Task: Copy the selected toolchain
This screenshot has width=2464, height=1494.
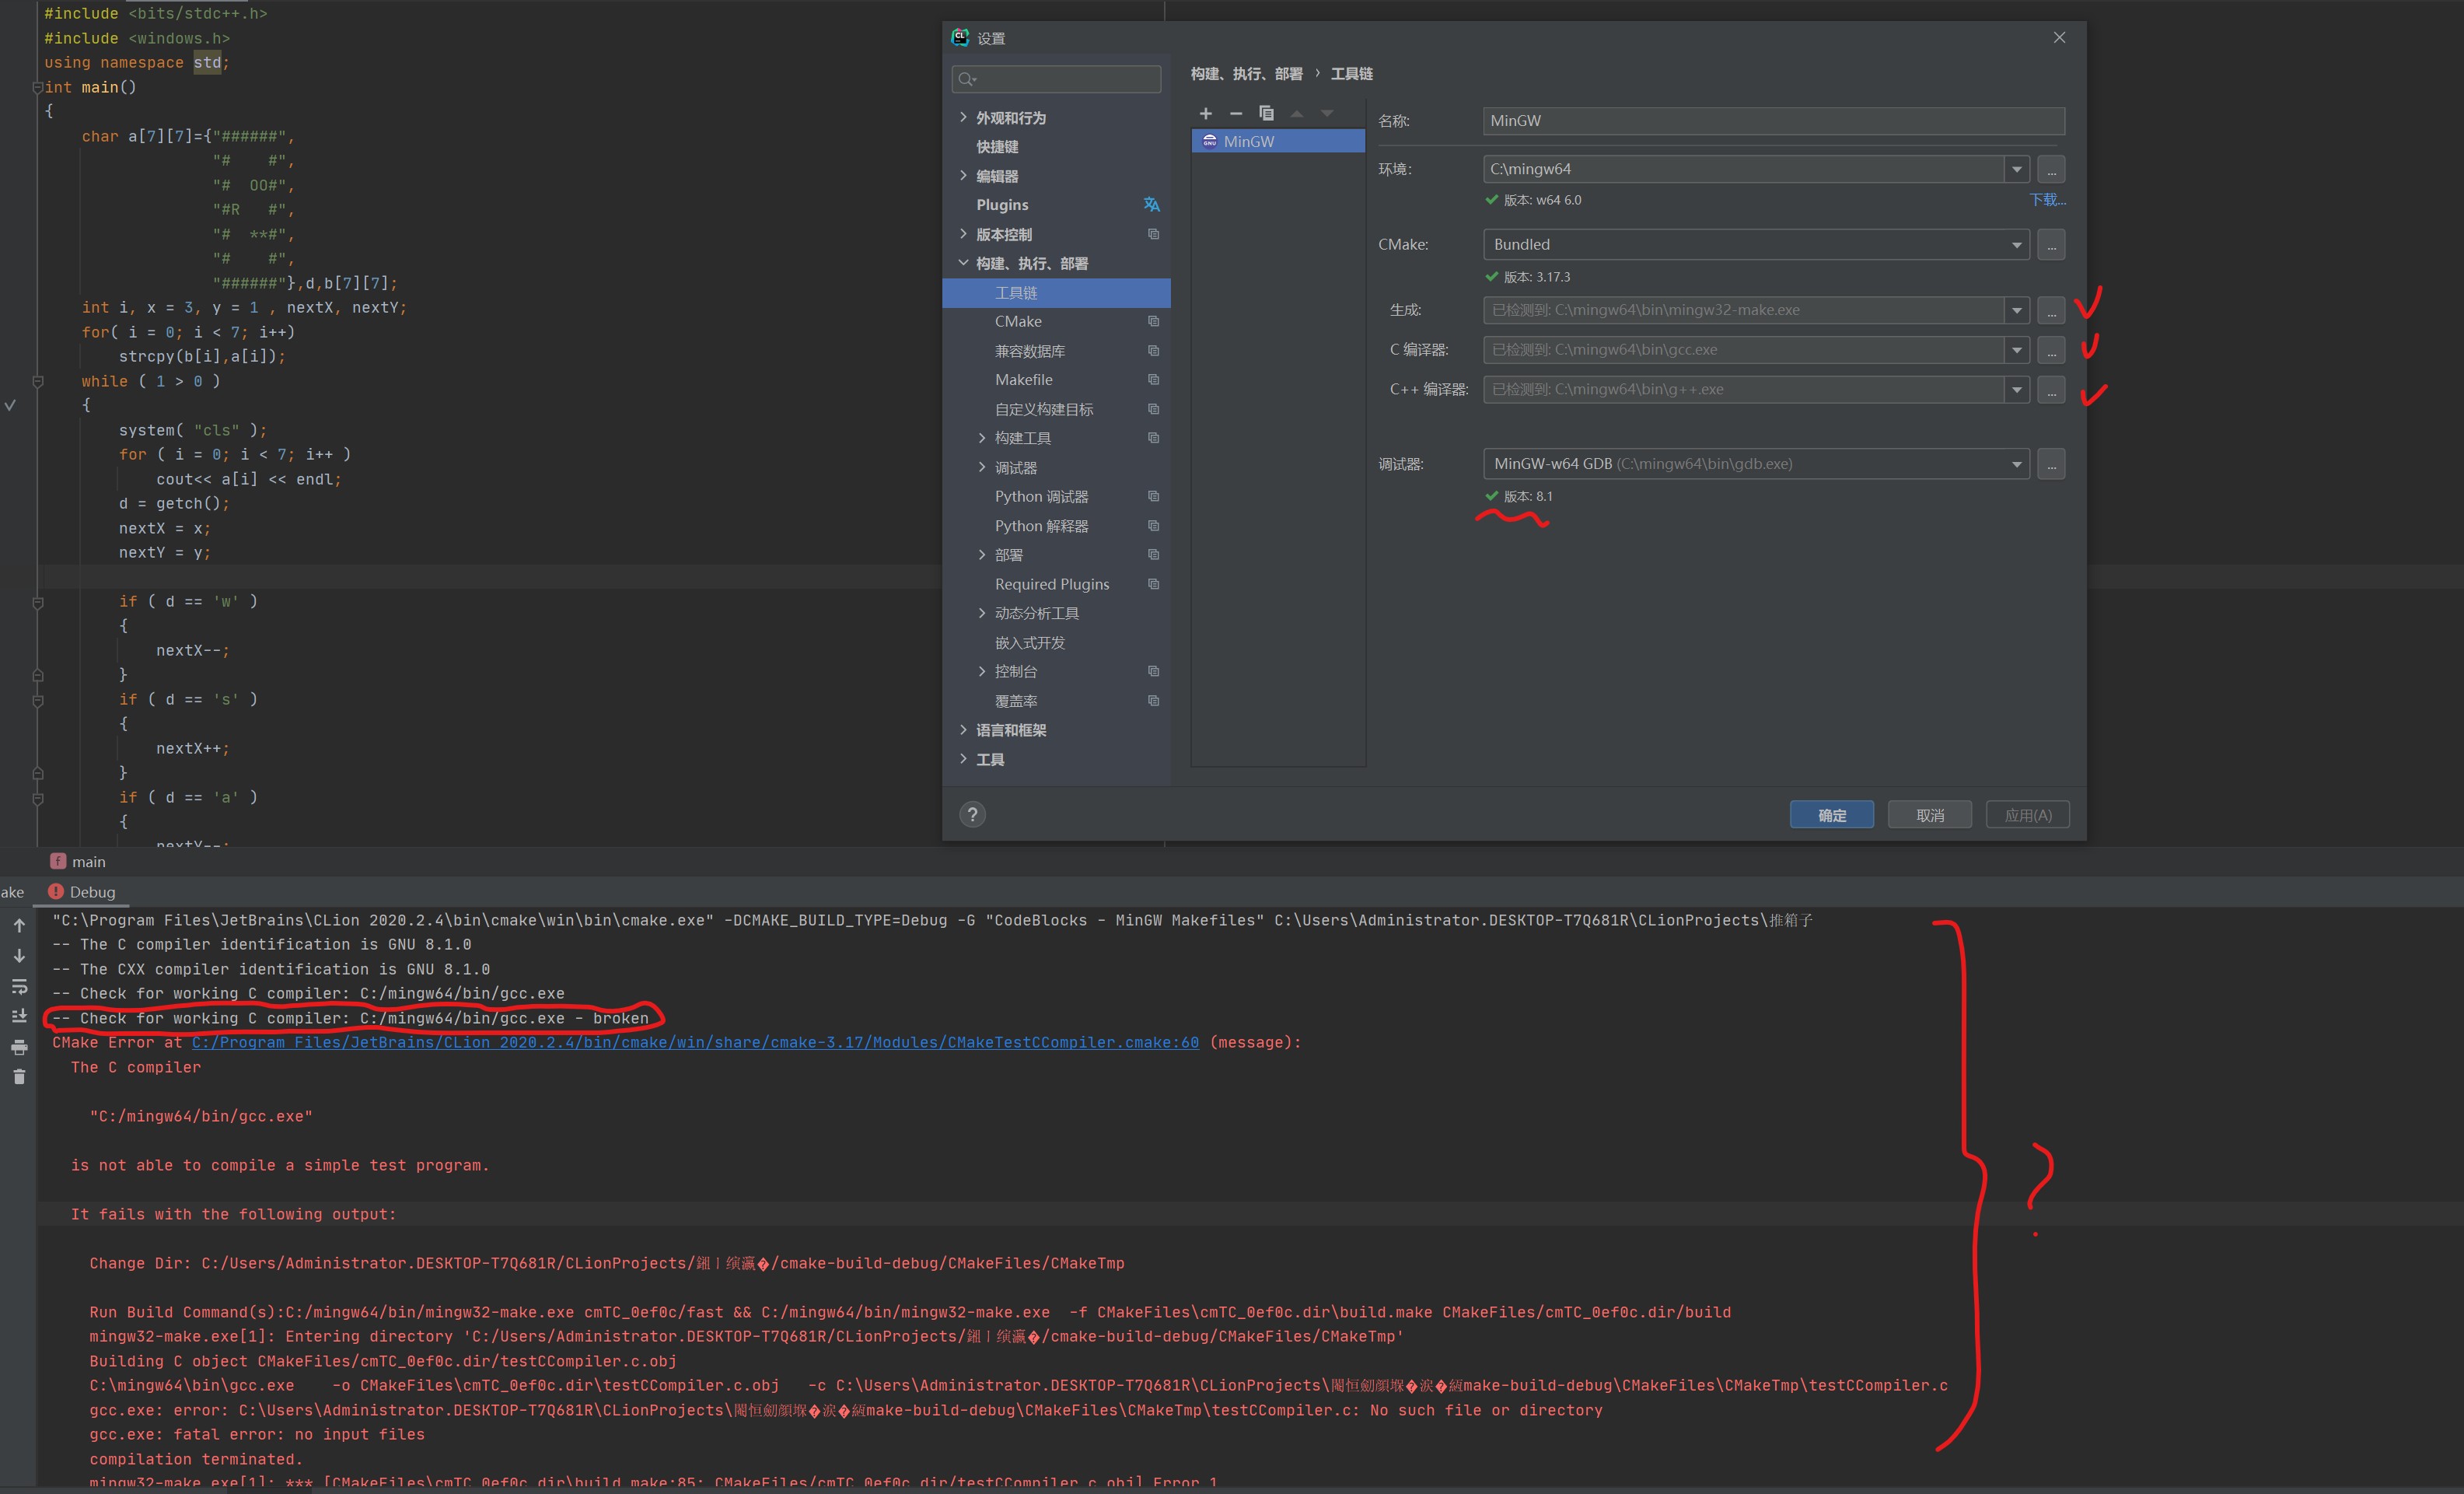Action: [x=1266, y=113]
